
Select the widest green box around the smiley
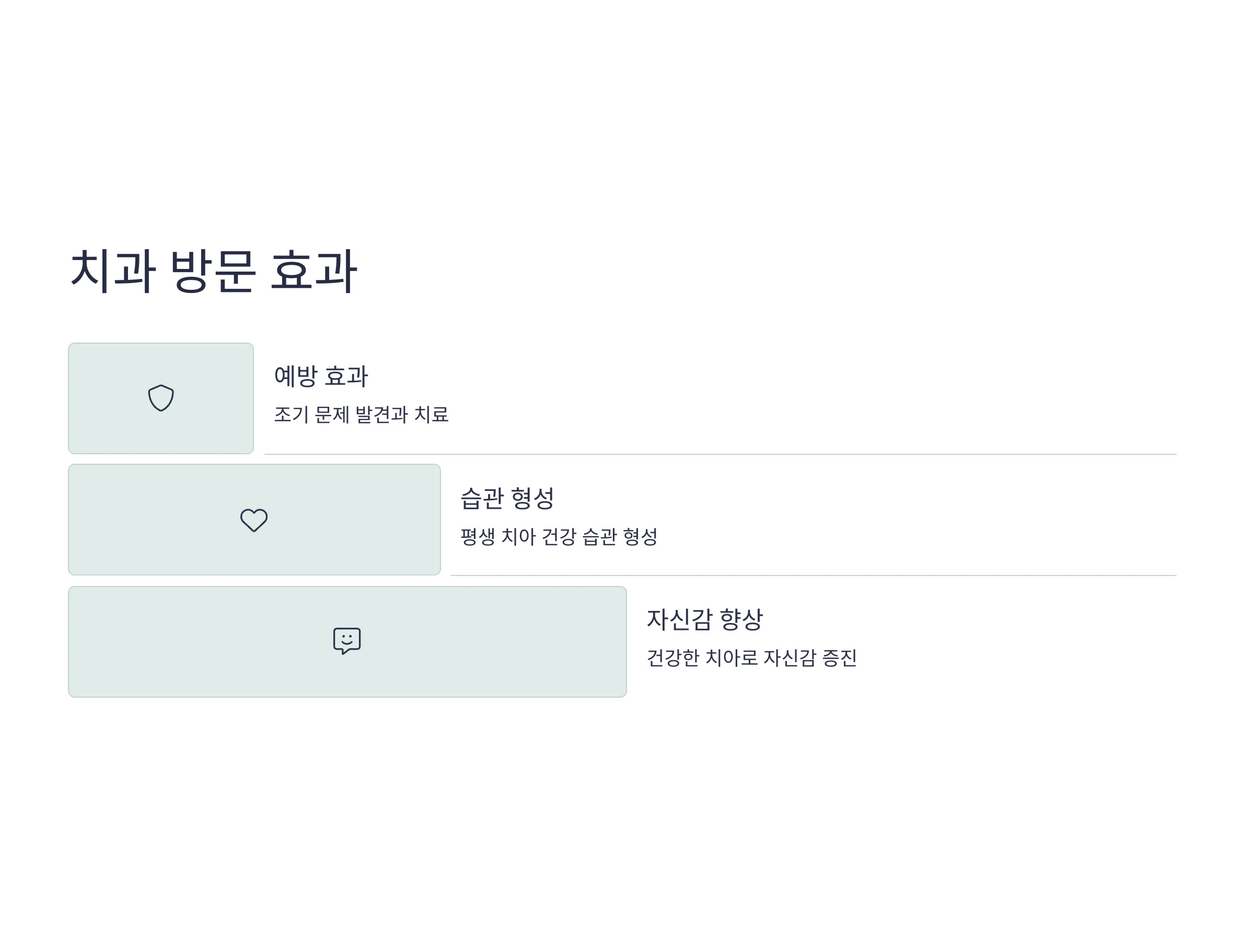click(x=347, y=641)
